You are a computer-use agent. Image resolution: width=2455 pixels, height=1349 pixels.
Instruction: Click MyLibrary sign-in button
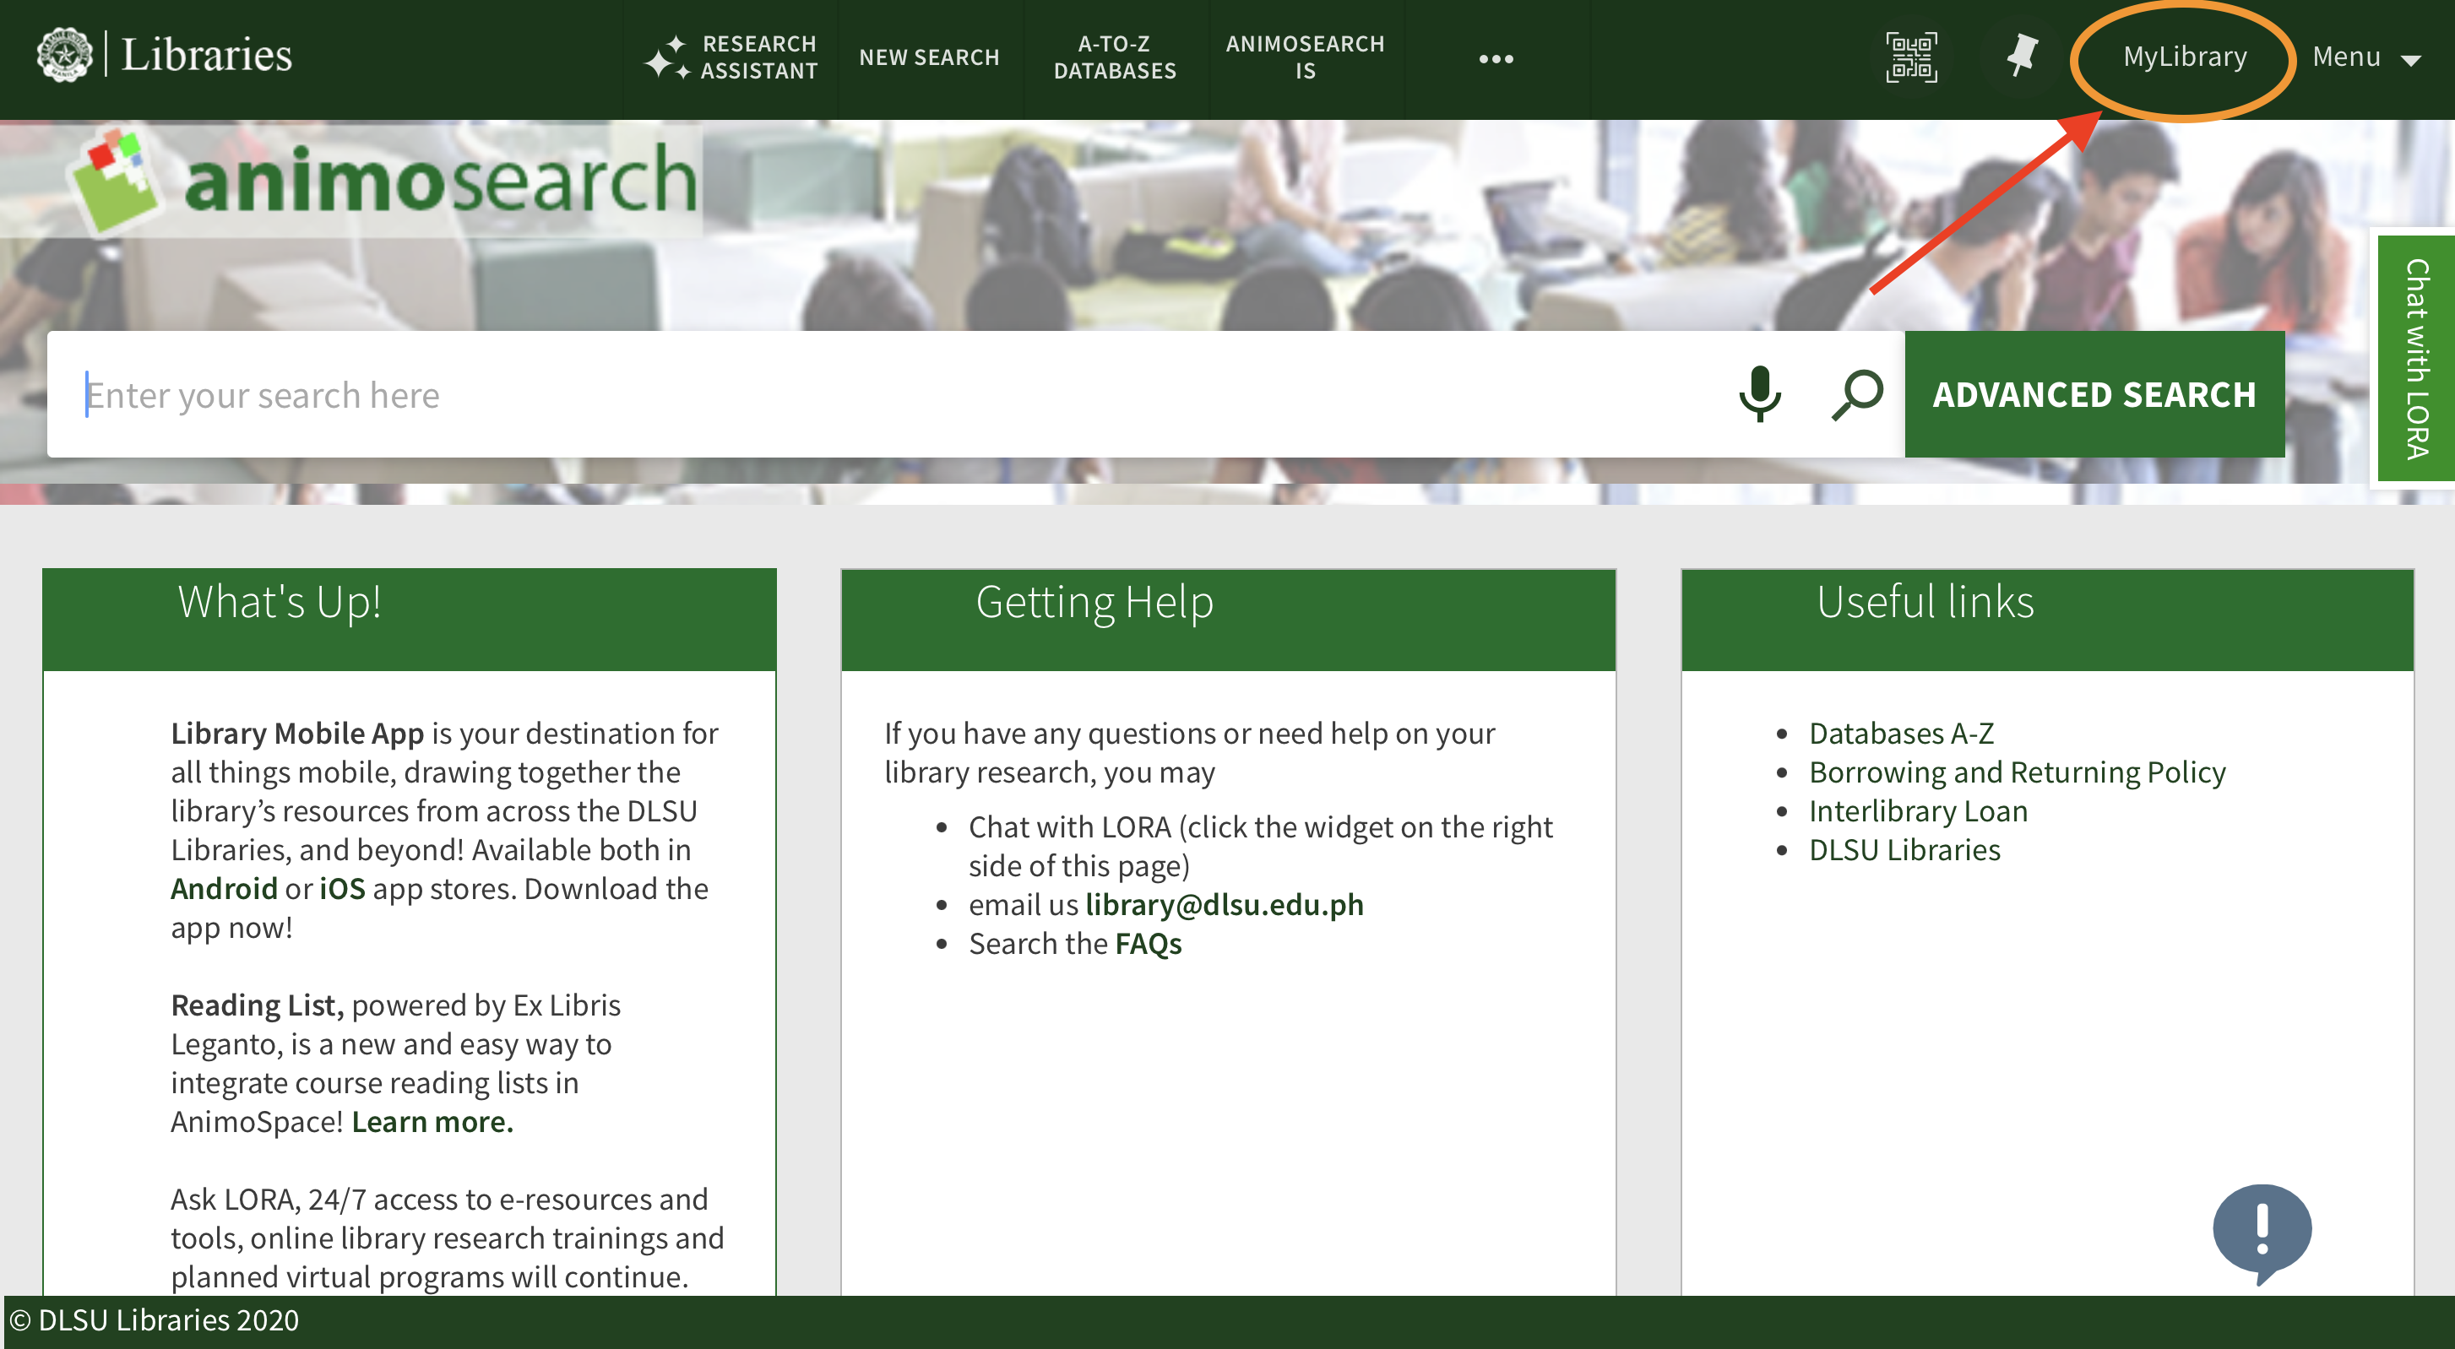click(x=2185, y=57)
